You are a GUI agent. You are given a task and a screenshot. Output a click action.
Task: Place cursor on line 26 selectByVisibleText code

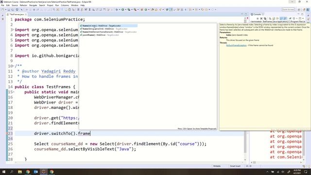tap(85, 149)
